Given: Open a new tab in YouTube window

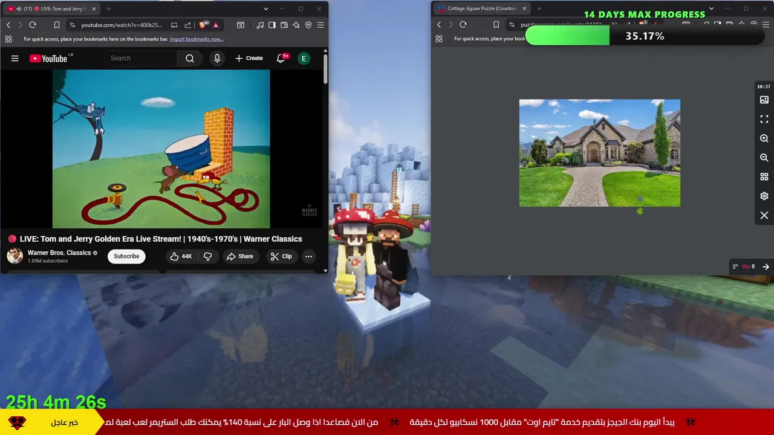Looking at the screenshot, I should coord(109,8).
